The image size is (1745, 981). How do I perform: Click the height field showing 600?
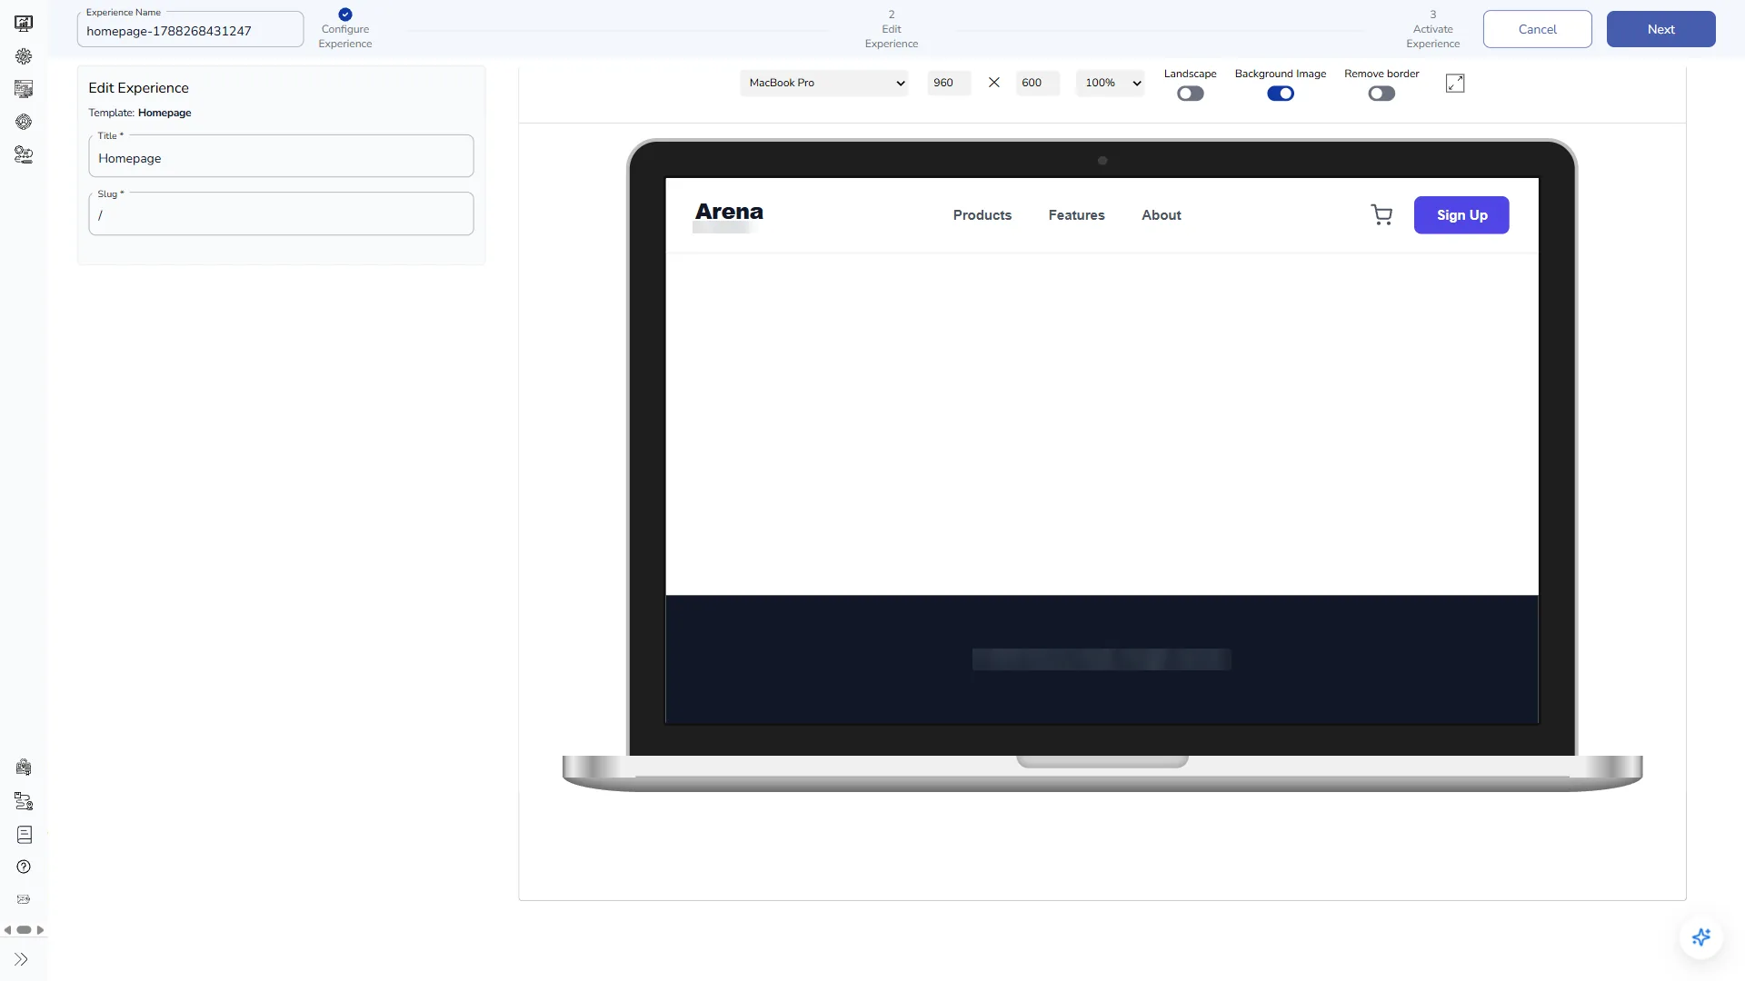pos(1037,83)
